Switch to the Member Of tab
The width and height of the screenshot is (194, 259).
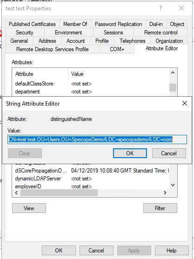pyautogui.click(x=75, y=24)
